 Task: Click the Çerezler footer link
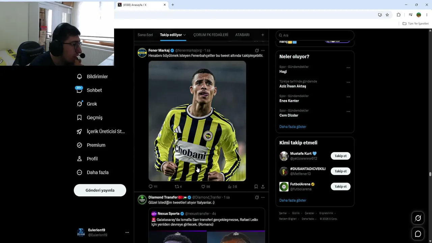click(x=309, y=213)
